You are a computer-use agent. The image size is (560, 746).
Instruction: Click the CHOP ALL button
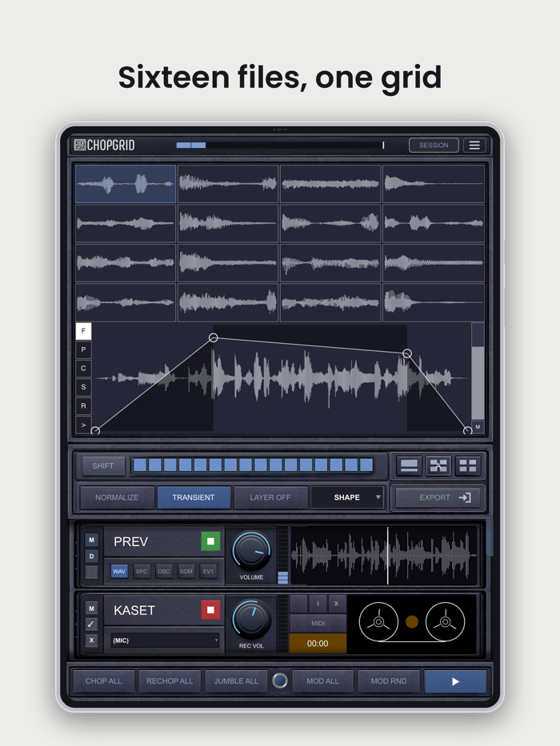point(104,681)
